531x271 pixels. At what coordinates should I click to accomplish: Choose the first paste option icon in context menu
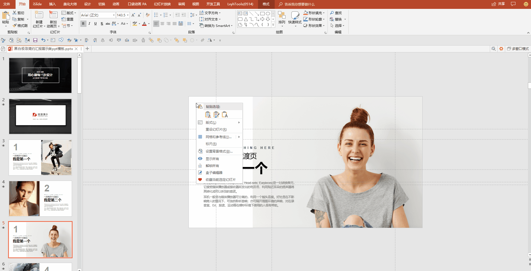(x=208, y=114)
